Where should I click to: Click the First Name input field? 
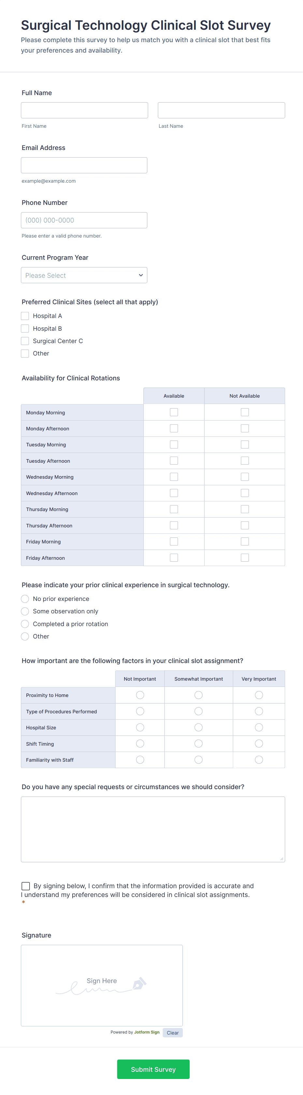tap(84, 110)
